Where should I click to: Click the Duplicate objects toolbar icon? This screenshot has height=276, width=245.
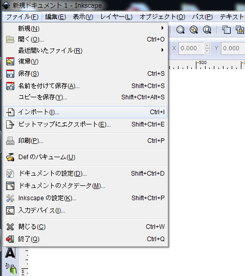coord(227,30)
